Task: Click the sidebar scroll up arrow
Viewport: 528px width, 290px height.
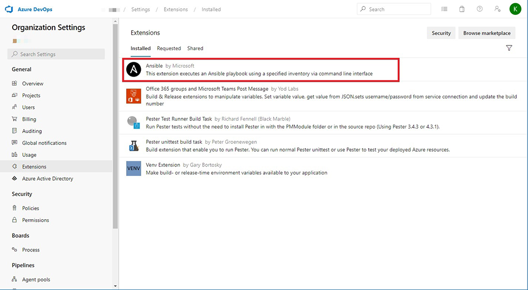Action: 115,22
